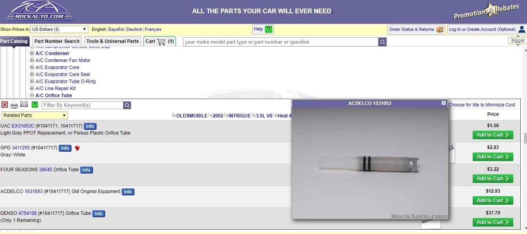This screenshot has width=527, height=234.
Task: Click Info button for UAC EX31053C
Action: coord(90,126)
